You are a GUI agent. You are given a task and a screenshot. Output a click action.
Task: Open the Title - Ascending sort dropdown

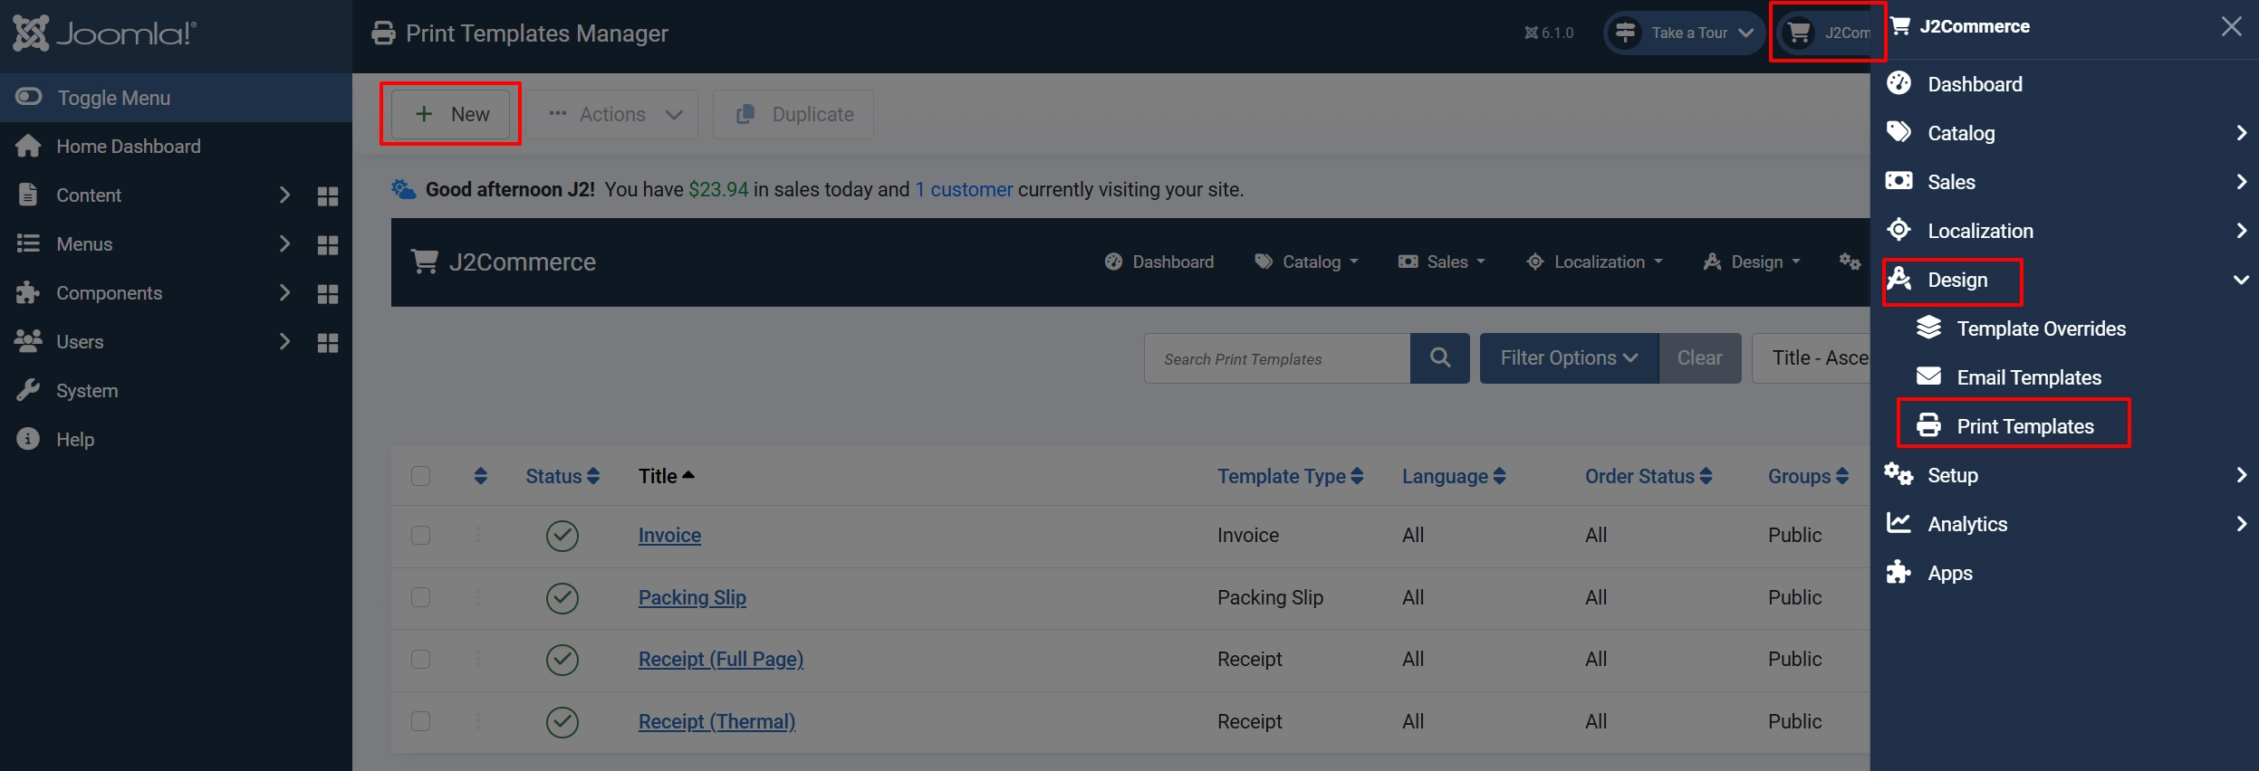click(x=1812, y=358)
